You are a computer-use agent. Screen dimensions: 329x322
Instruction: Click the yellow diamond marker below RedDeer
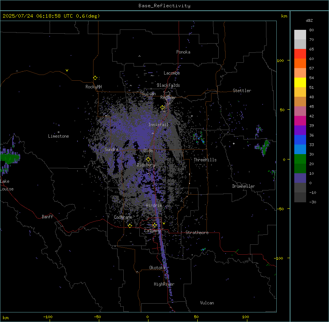click(x=163, y=107)
